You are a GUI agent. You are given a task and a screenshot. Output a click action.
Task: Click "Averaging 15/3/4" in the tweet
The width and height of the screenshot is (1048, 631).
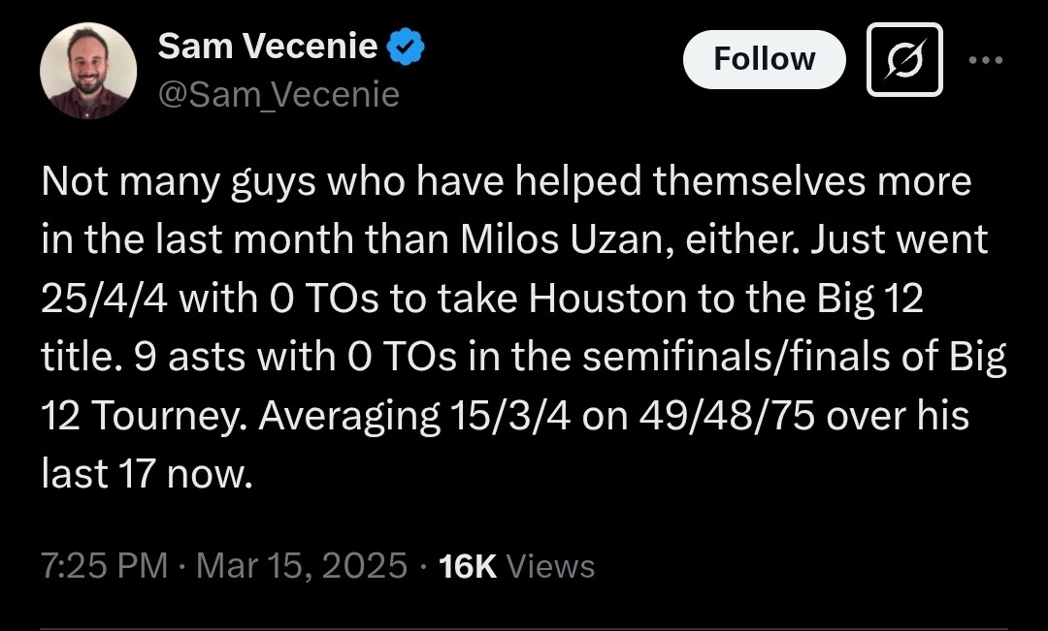coord(415,416)
